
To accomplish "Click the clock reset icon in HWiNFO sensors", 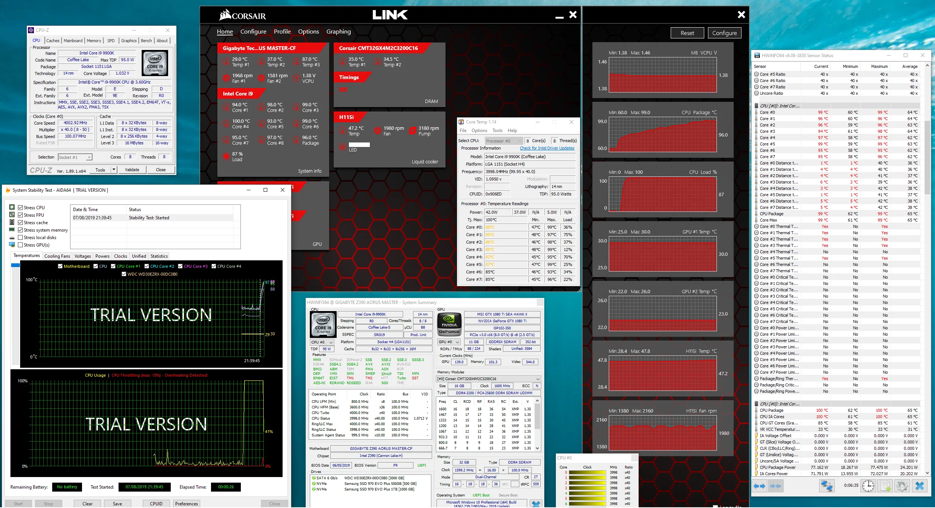I will pyautogui.click(x=868, y=486).
